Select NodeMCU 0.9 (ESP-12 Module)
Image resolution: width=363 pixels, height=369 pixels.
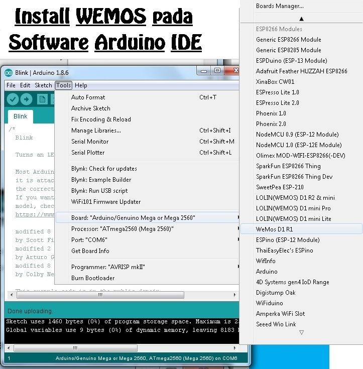(x=301, y=135)
